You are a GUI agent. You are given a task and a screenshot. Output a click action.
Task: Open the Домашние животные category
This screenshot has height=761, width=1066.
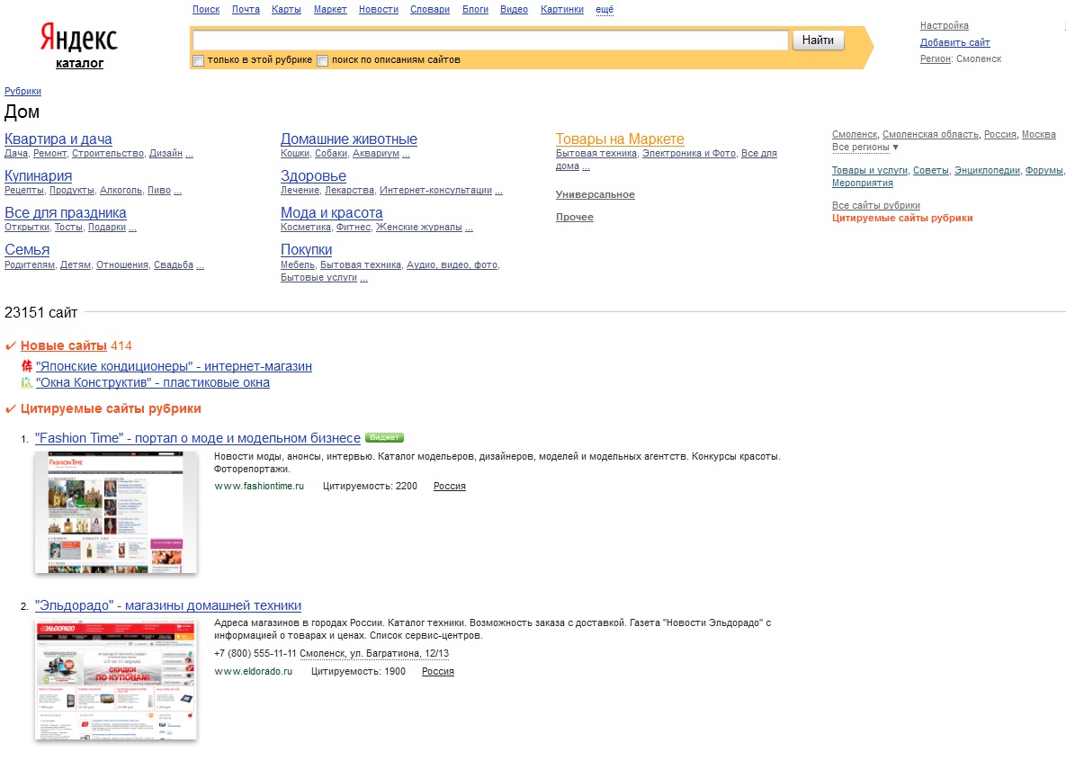click(x=349, y=139)
